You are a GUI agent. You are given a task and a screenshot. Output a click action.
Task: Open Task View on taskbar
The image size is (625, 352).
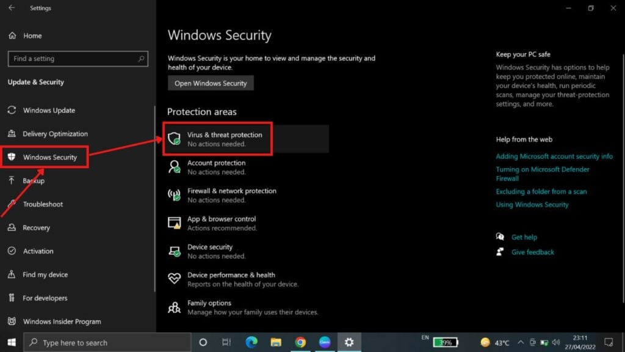(x=226, y=342)
